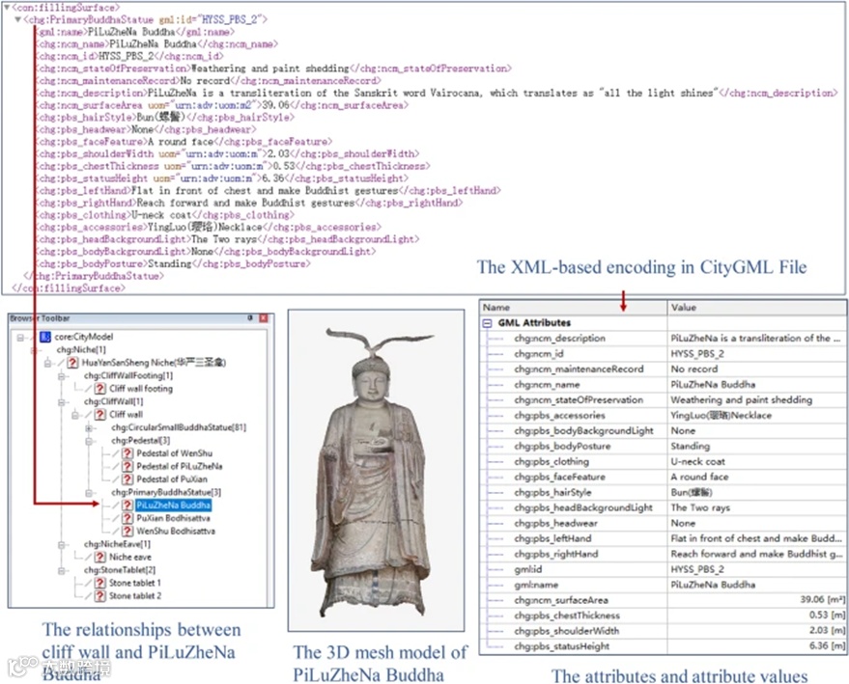Click the question-mark icon beside Niche eave

coord(99,557)
